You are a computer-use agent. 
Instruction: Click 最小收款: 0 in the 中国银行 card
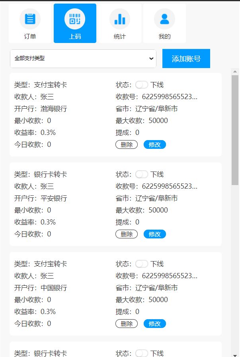pos(33,300)
